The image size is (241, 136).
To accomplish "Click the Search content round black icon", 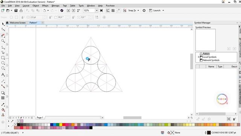I will 62,11.
